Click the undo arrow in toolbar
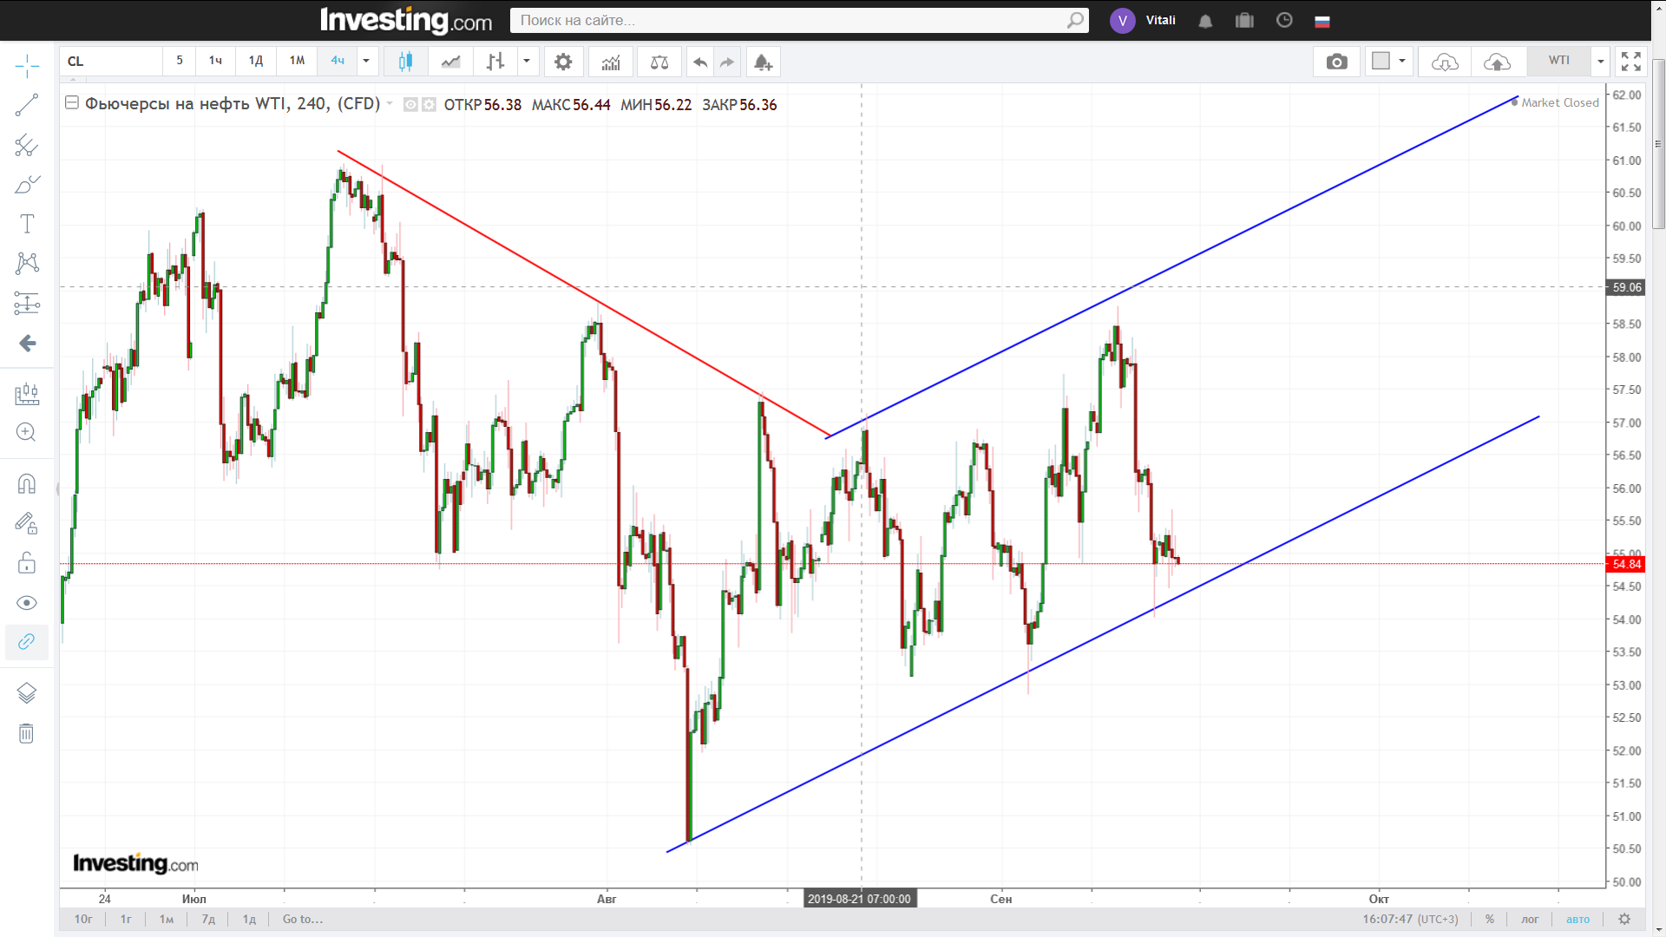 click(699, 62)
